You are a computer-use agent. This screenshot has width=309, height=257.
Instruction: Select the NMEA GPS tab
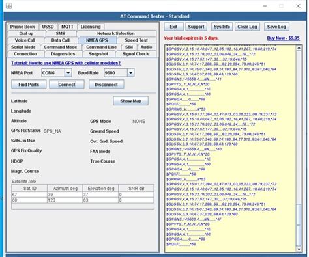click(97, 40)
